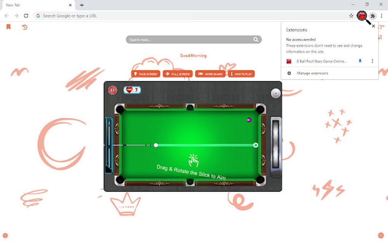Image resolution: width=388 pixels, height=242 pixels.
Task: Open options menu for 8 Ball Pool extension
Action: [x=372, y=61]
